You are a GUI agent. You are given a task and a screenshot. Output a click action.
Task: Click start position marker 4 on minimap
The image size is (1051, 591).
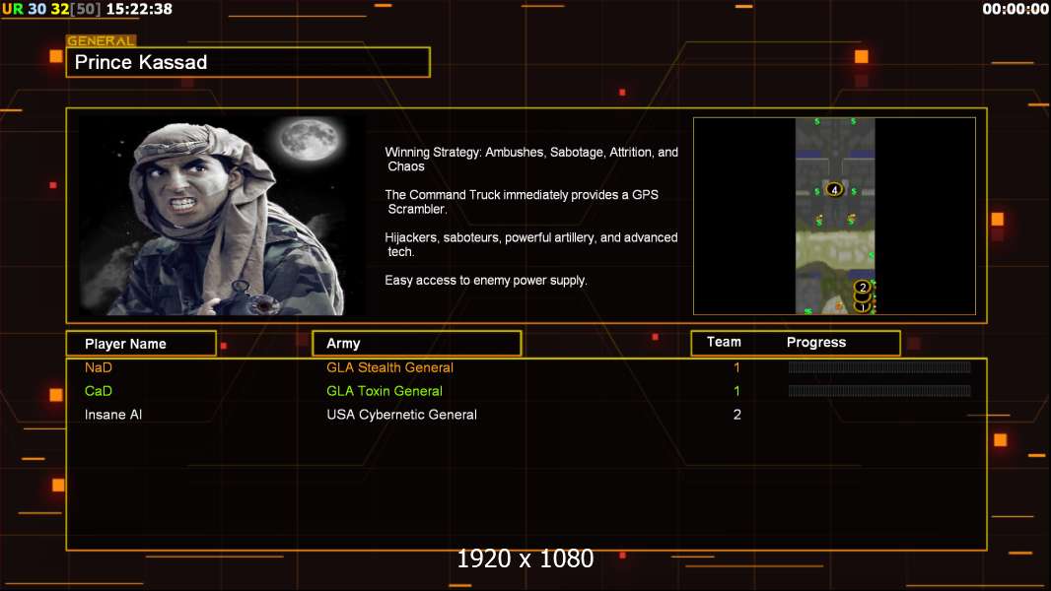click(x=834, y=189)
